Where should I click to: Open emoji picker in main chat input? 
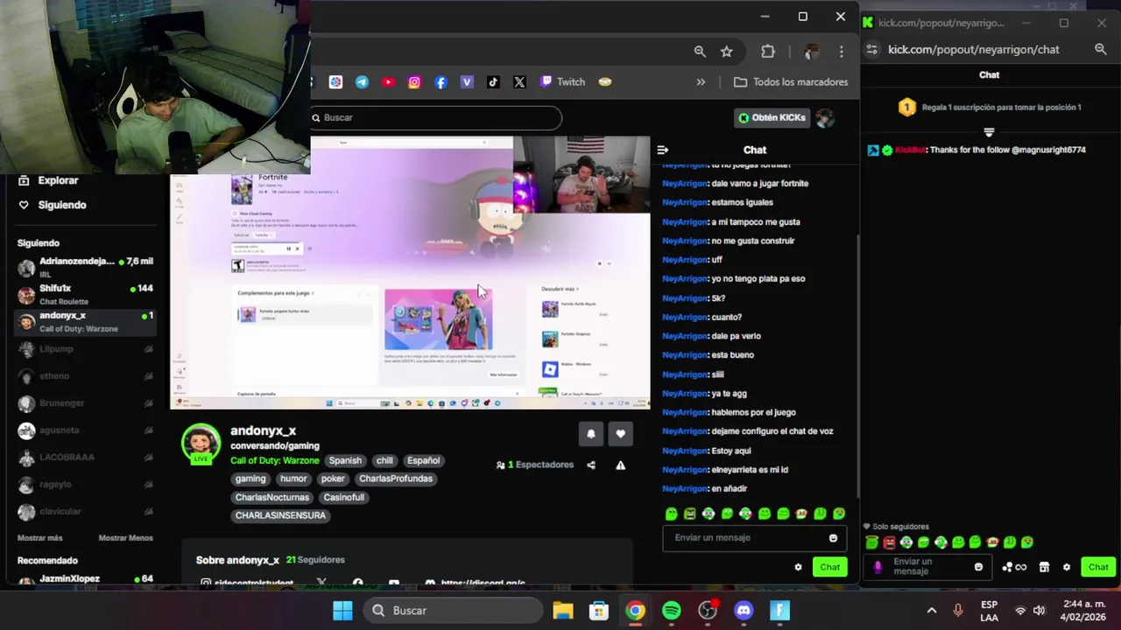(833, 538)
